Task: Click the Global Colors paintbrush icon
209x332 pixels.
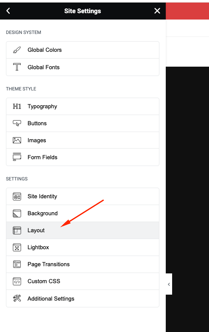Action: [17, 50]
